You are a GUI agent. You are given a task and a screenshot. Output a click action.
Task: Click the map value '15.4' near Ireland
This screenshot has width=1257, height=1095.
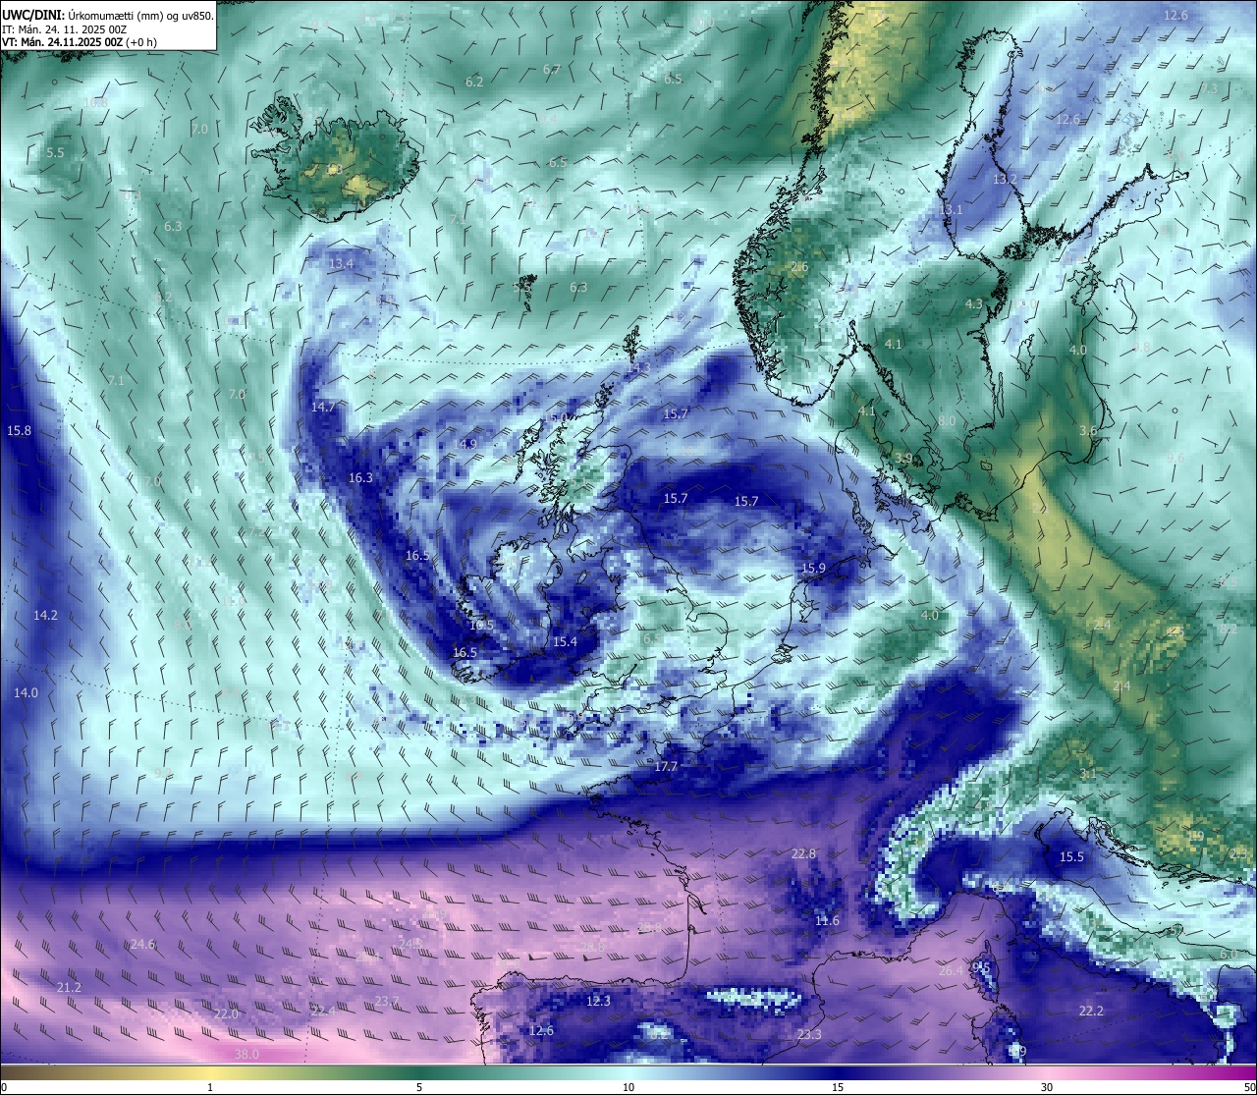[x=565, y=642]
